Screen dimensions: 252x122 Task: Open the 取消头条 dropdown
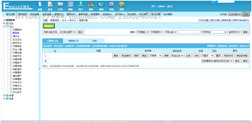[x=177, y=56]
